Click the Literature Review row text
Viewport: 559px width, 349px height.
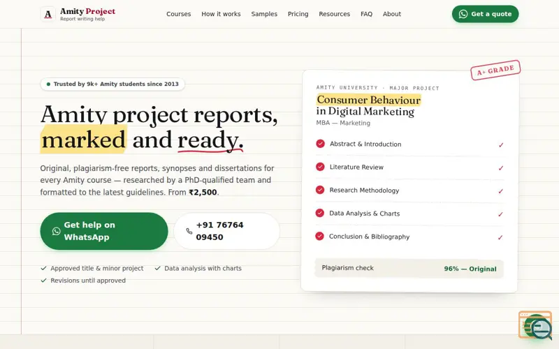coord(356,167)
